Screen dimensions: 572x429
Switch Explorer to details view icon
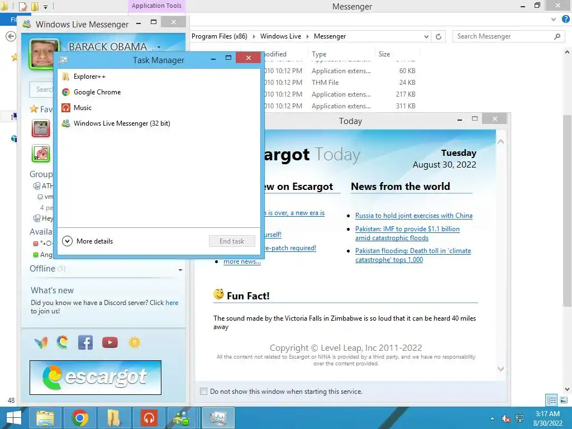click(551, 400)
